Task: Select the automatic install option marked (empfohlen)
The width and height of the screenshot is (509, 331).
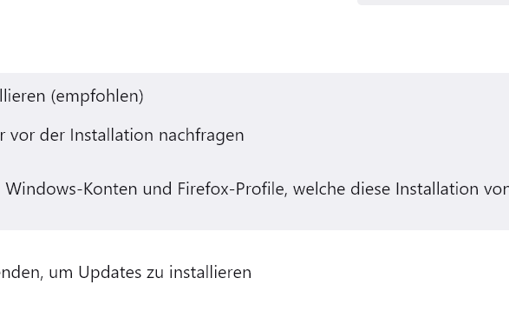Action: click(x=72, y=96)
